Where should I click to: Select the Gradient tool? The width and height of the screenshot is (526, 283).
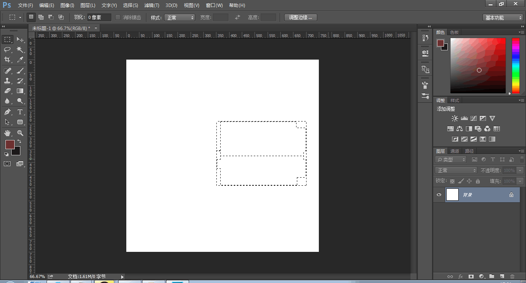[x=20, y=91]
